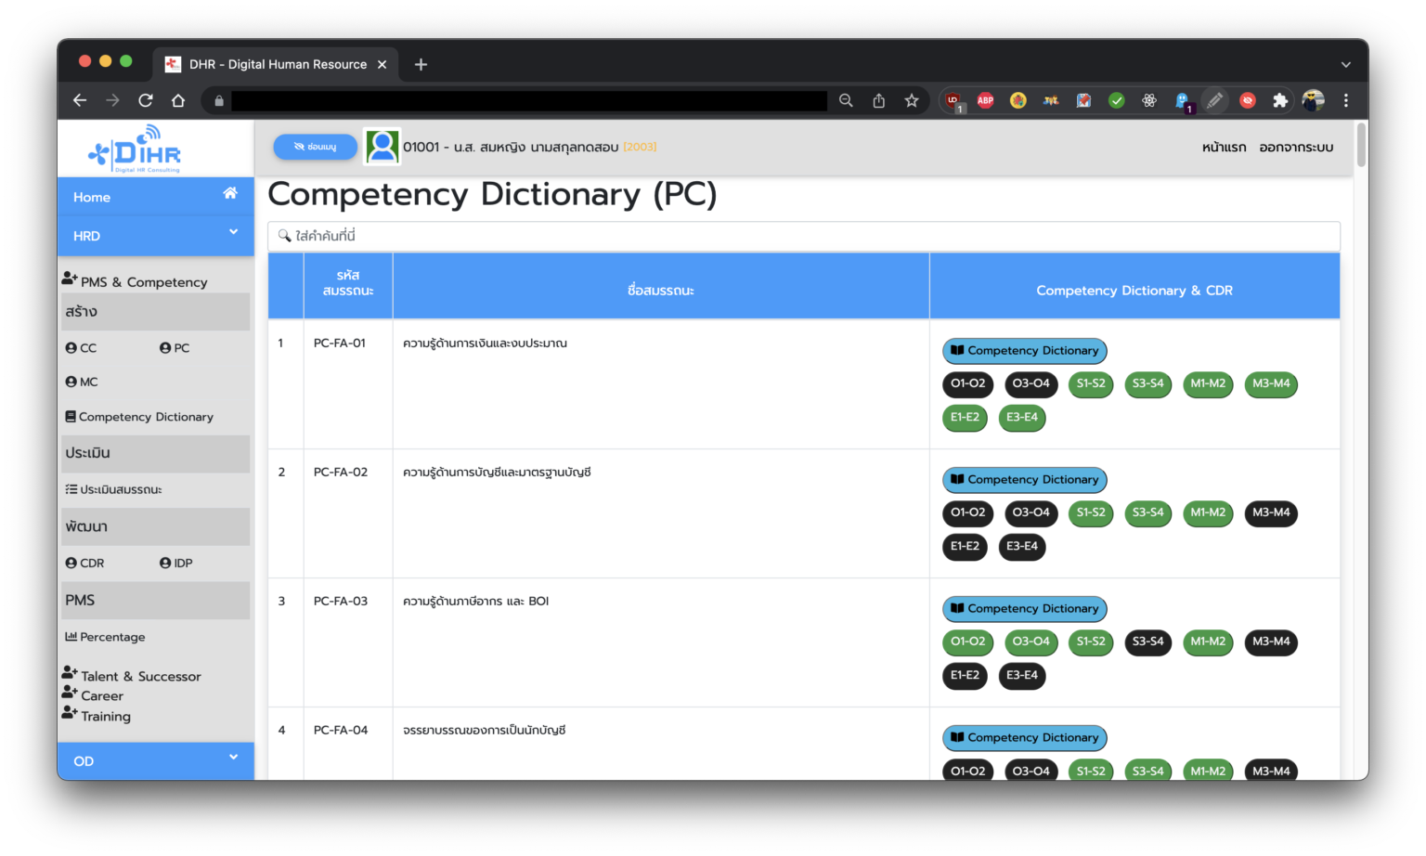Viewport: 1426px width, 856px height.
Task: Click the browser share icon
Action: click(x=878, y=100)
